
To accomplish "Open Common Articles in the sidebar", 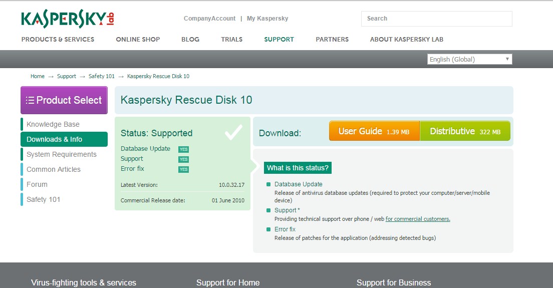I will coord(54,170).
